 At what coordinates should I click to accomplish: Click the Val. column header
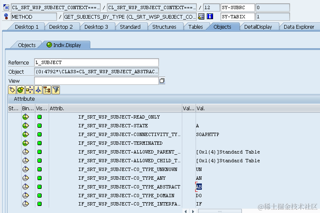pos(258,108)
